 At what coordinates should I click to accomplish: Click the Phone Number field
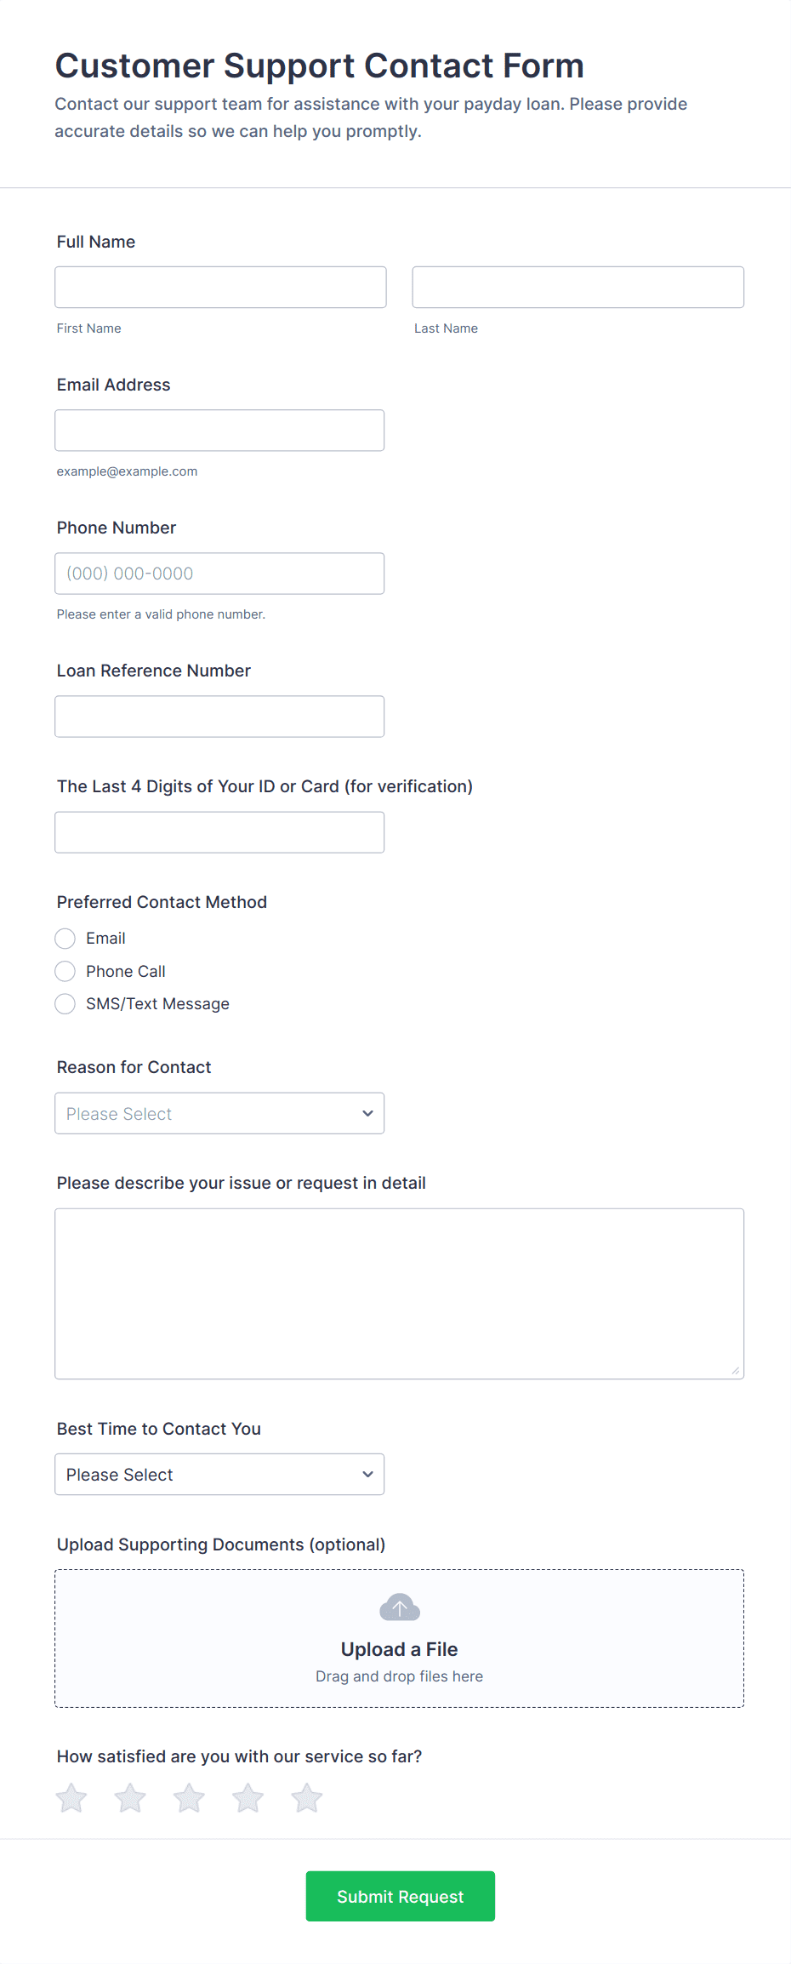click(x=219, y=574)
